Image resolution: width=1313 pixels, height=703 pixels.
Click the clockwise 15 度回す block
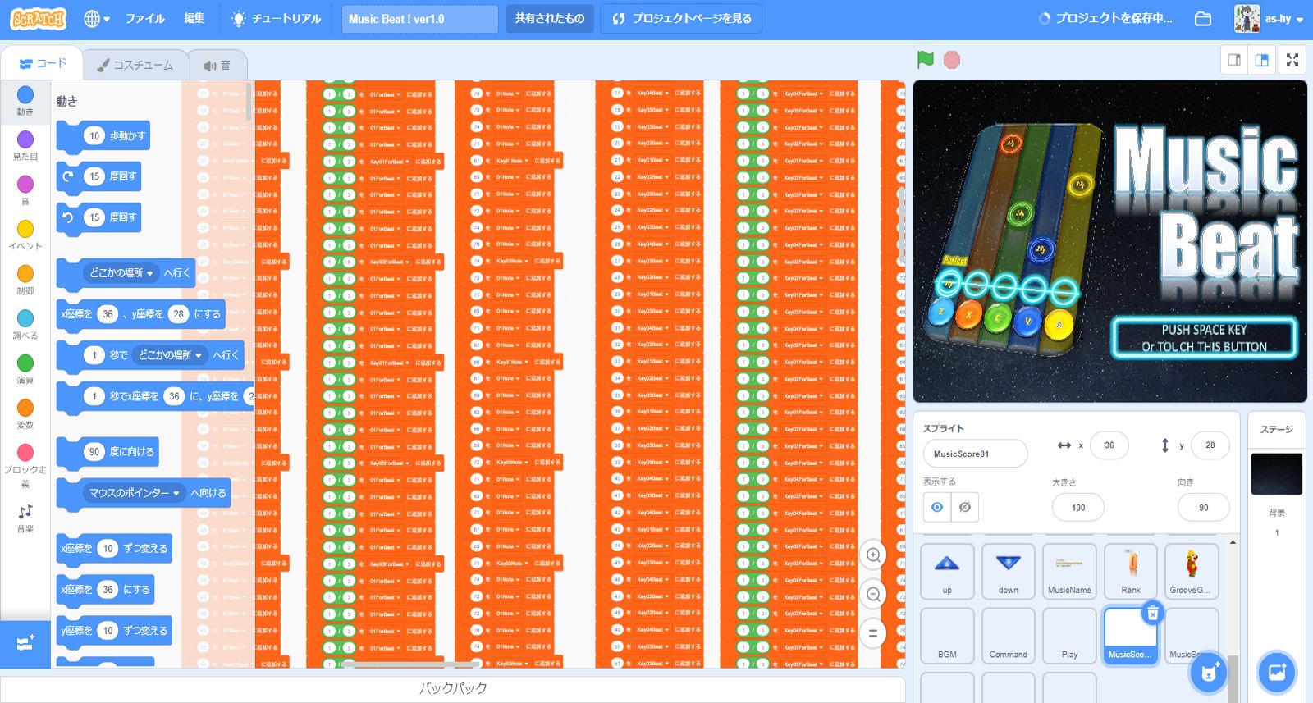pyautogui.click(x=99, y=176)
